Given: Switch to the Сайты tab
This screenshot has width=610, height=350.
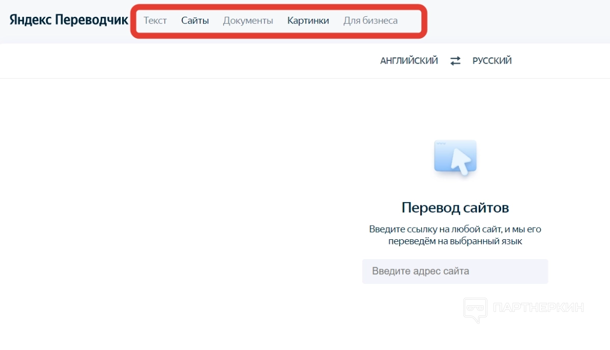Looking at the screenshot, I should (x=195, y=21).
